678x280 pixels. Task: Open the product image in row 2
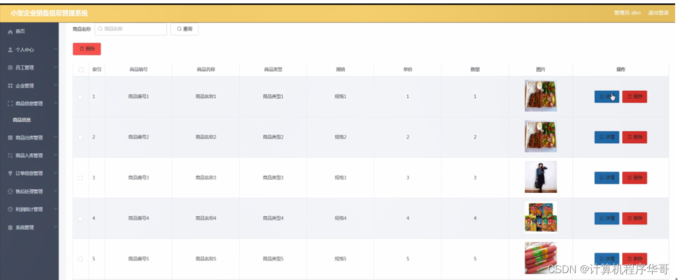(540, 137)
